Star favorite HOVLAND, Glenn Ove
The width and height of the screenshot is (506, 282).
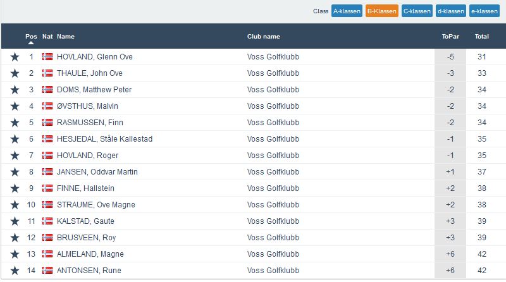pyautogui.click(x=15, y=57)
